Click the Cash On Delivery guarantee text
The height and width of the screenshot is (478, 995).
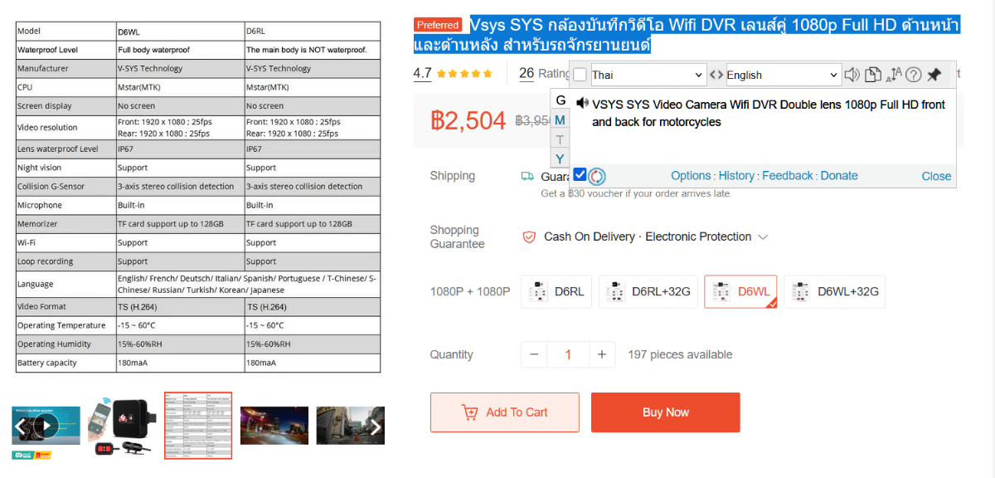pyautogui.click(x=590, y=237)
